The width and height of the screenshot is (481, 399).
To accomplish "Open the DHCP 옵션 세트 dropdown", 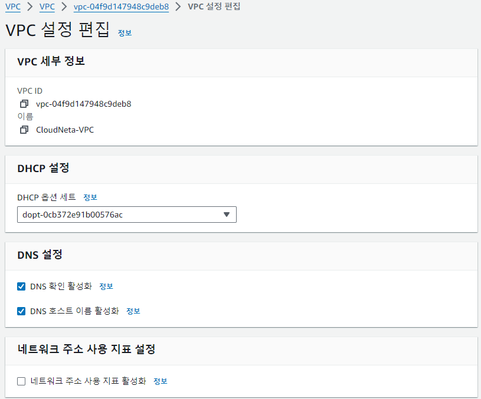I will (x=127, y=215).
